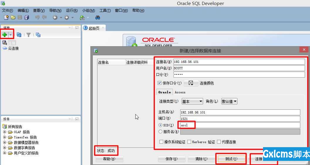Screen dimensions: 310x165
Task: Minimize the Connections panel
Action: pos(77,28)
